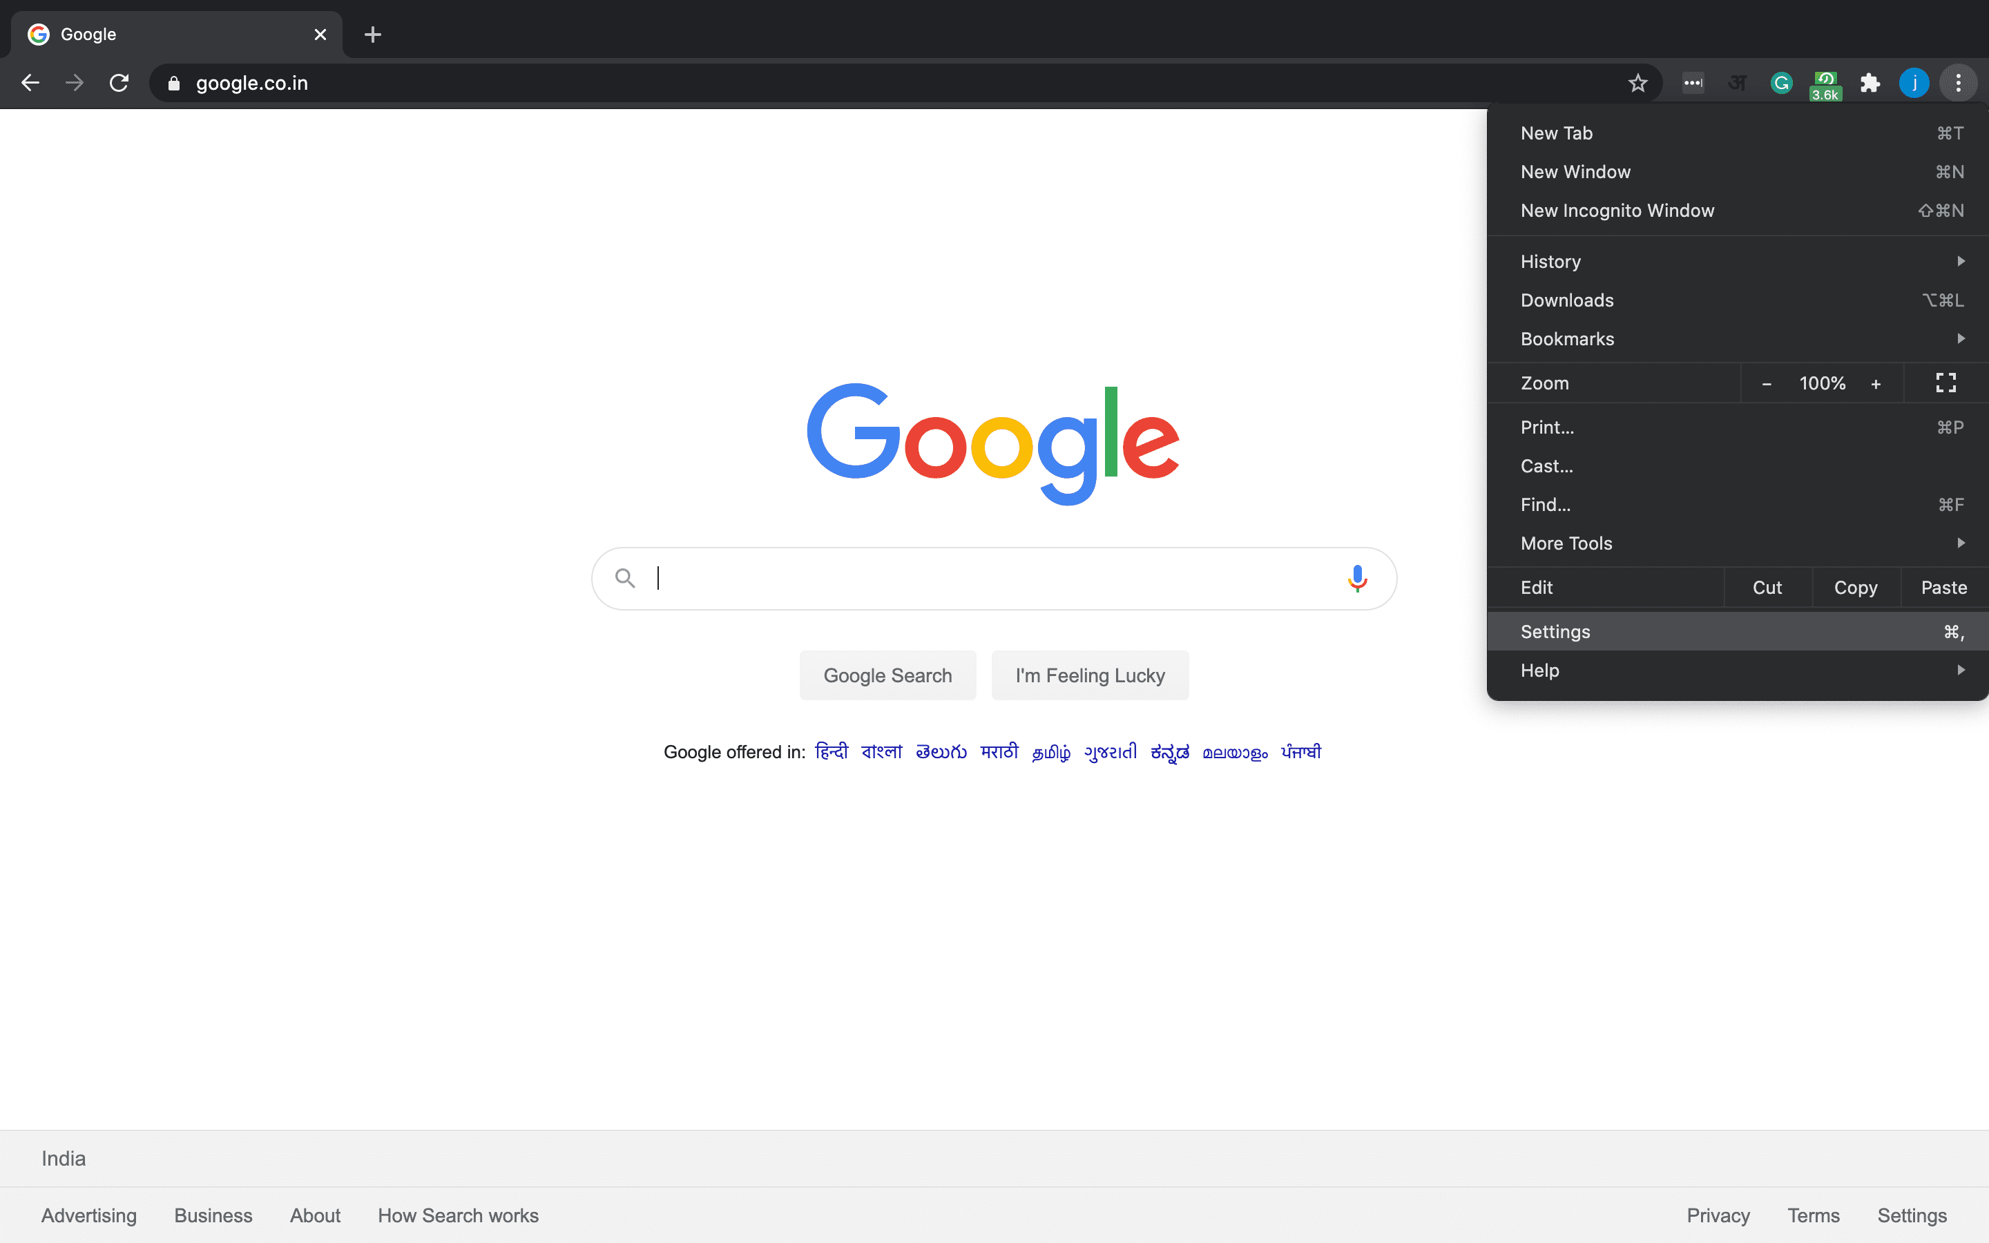1989x1243 pixels.
Task: Toggle fullscreen zoom expand icon
Action: pos(1946,383)
